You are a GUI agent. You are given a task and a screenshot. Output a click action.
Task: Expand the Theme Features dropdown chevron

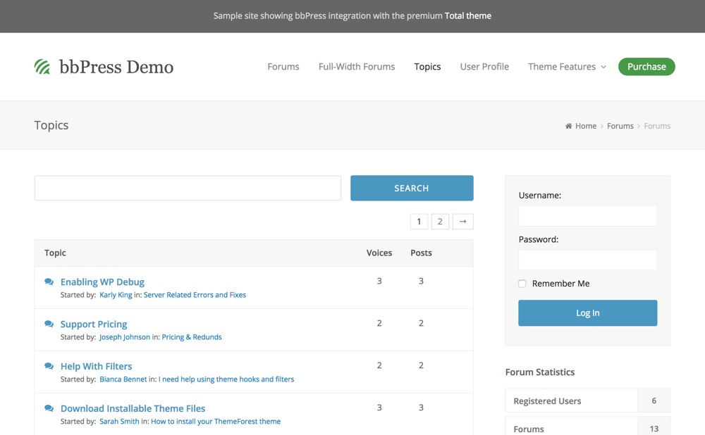[x=603, y=67]
